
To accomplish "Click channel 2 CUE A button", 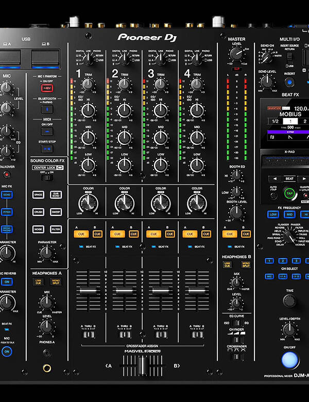I will (117, 234).
